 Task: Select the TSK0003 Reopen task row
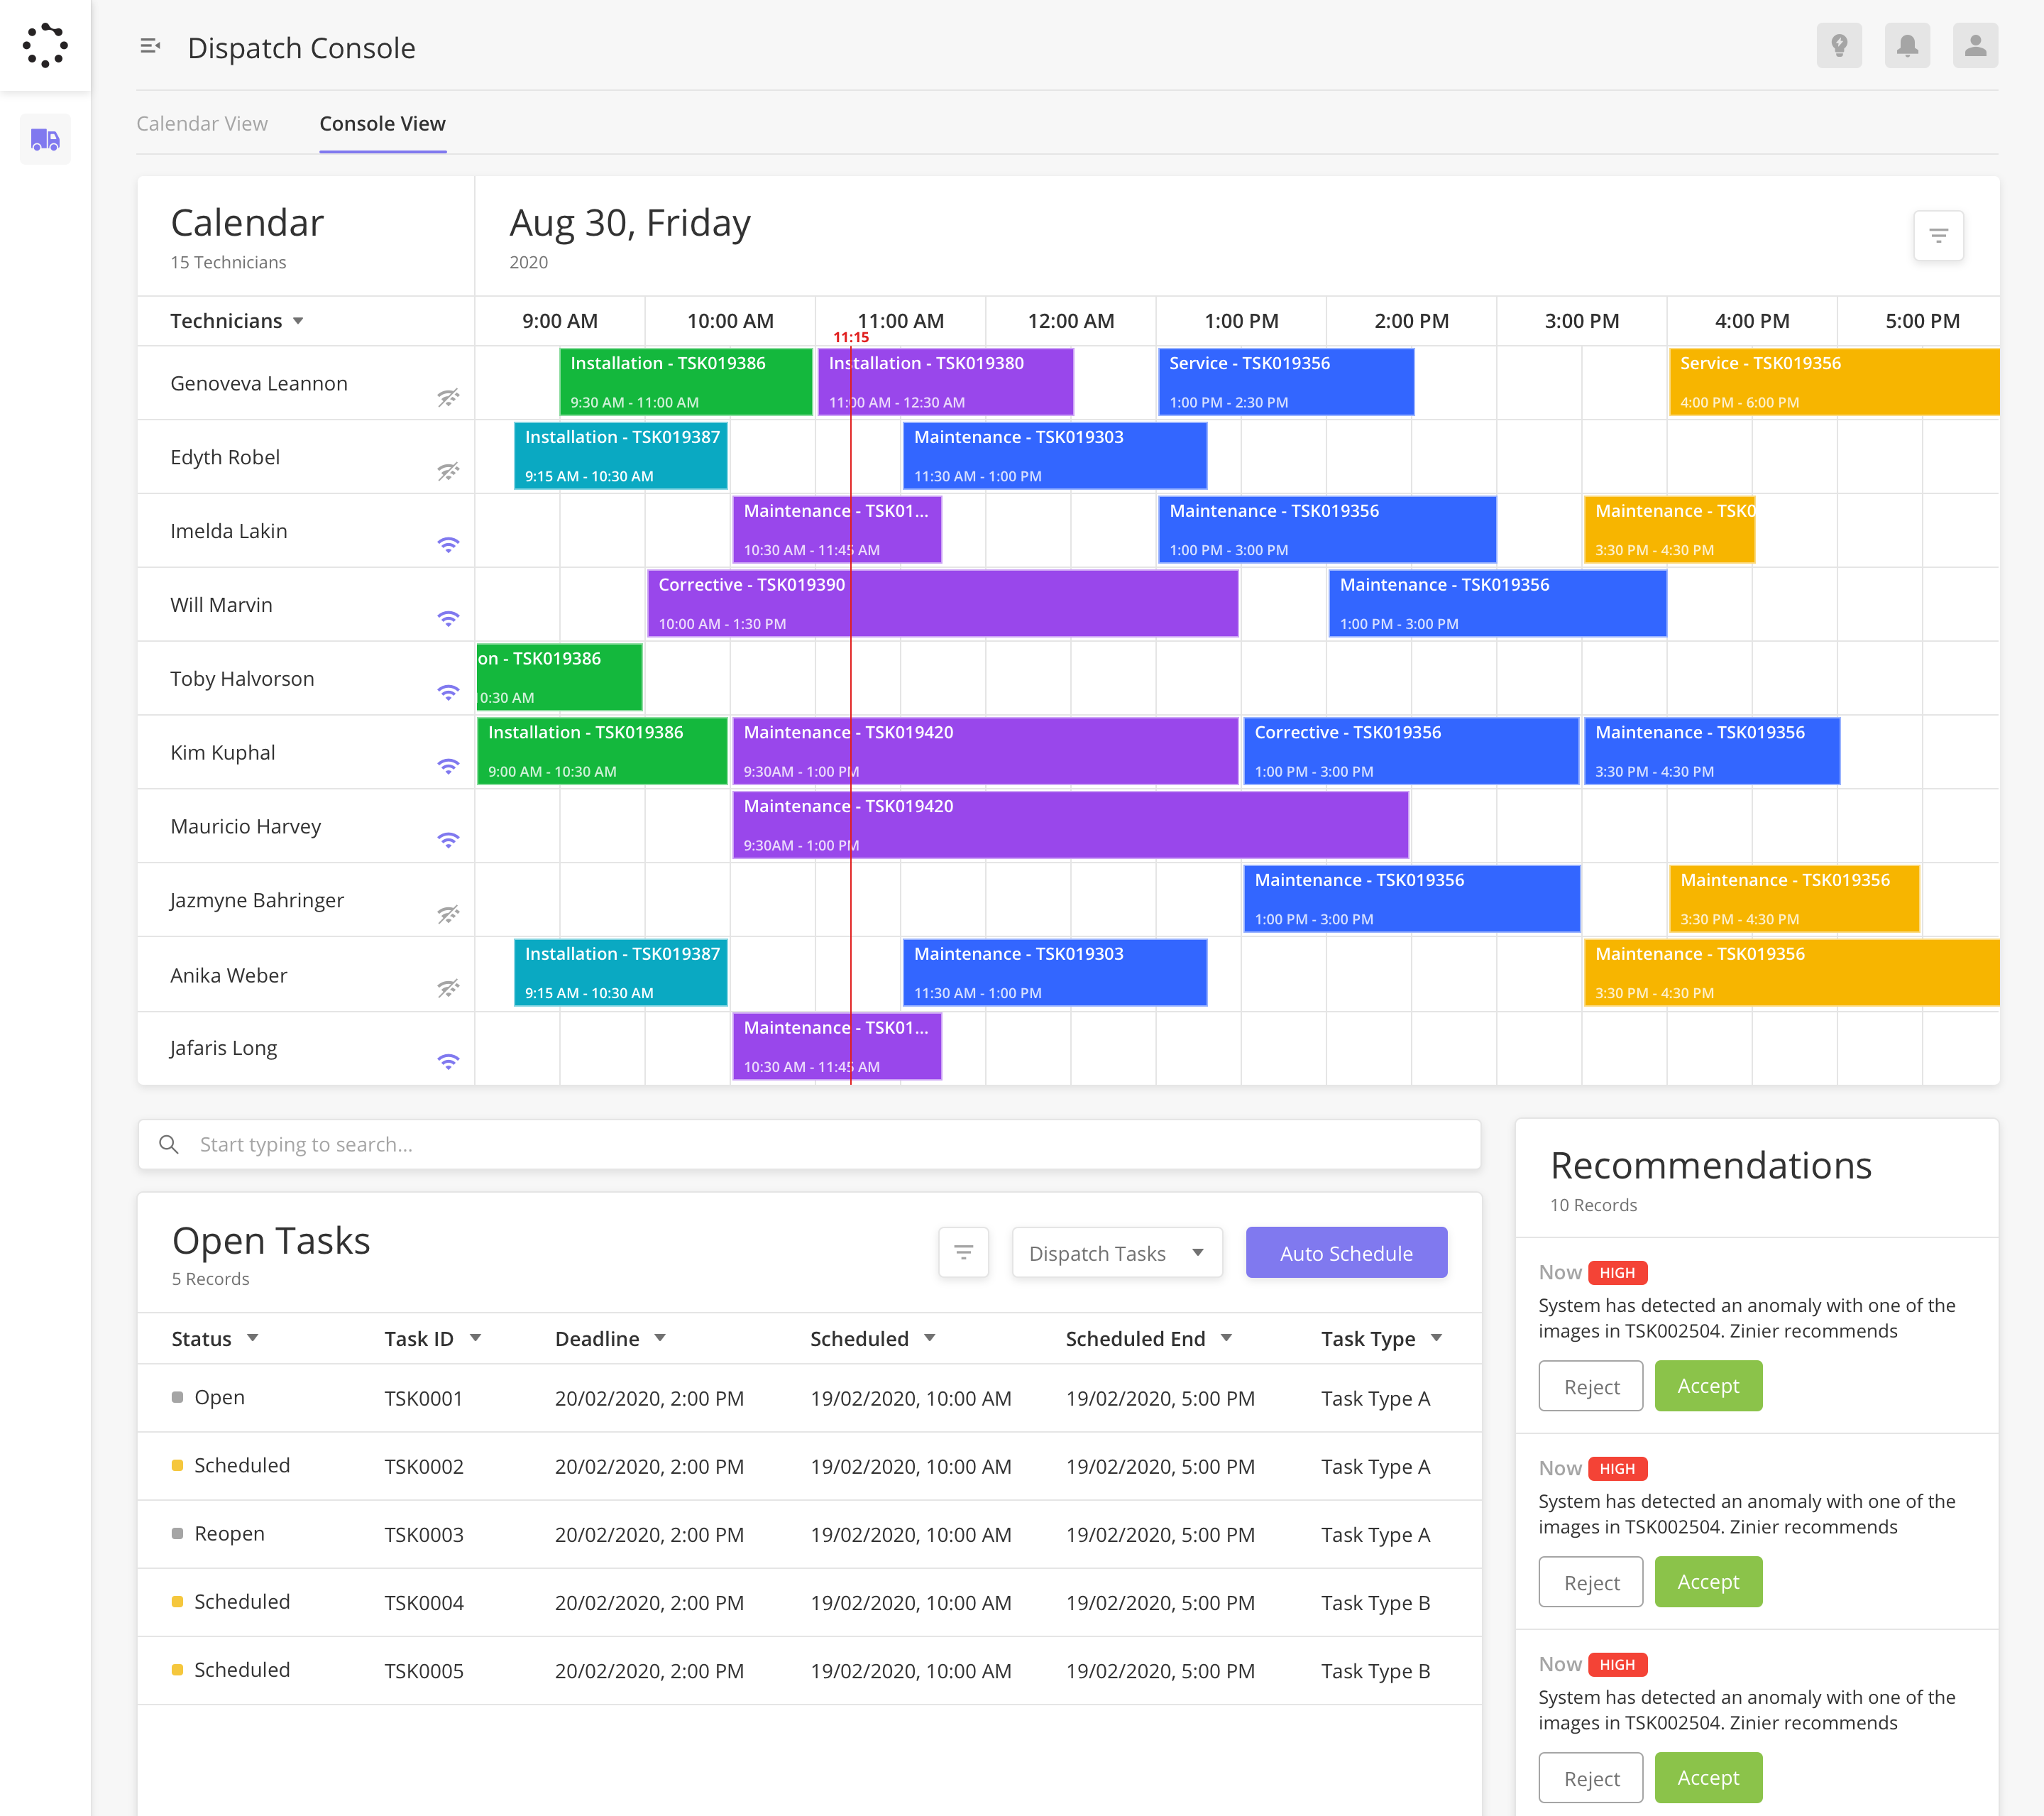[809, 1534]
